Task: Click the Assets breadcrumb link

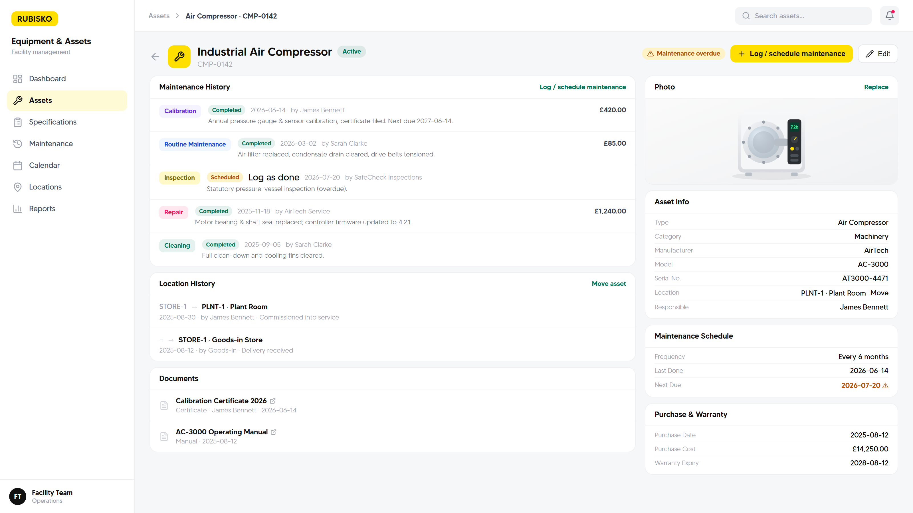Action: pos(159,16)
